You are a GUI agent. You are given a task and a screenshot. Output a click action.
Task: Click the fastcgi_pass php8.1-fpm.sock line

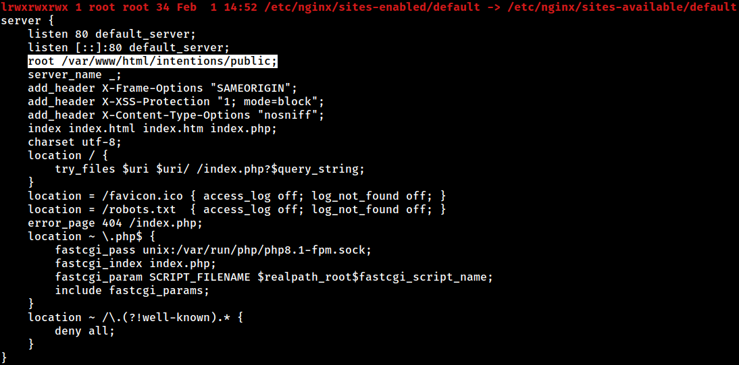coord(213,250)
